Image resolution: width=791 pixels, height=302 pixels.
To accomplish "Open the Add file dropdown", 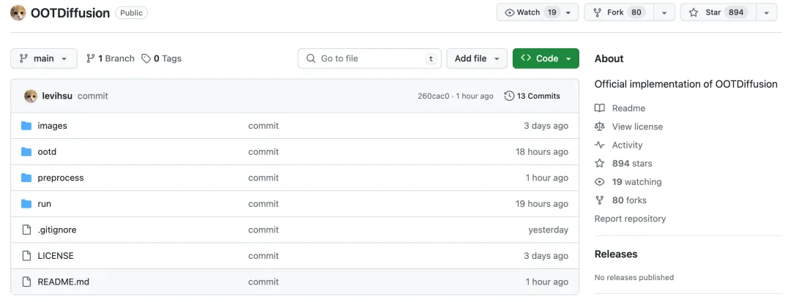I will tap(477, 58).
